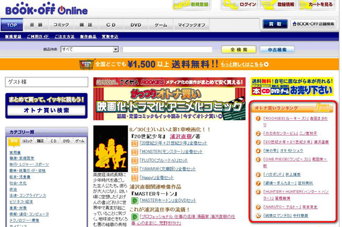Select CD tab in category list
The image size is (342, 227).
coord(53,141)
